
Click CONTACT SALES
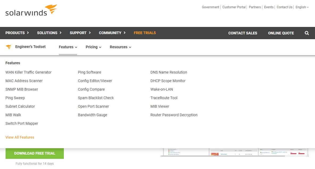click(x=243, y=33)
